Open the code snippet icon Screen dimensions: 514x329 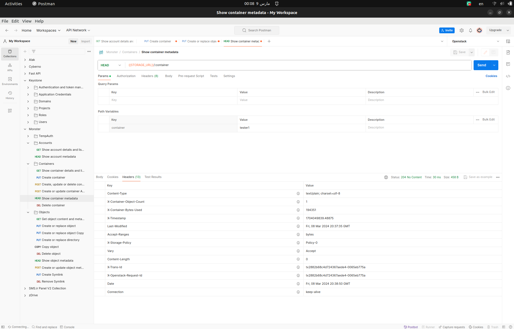[508, 76]
